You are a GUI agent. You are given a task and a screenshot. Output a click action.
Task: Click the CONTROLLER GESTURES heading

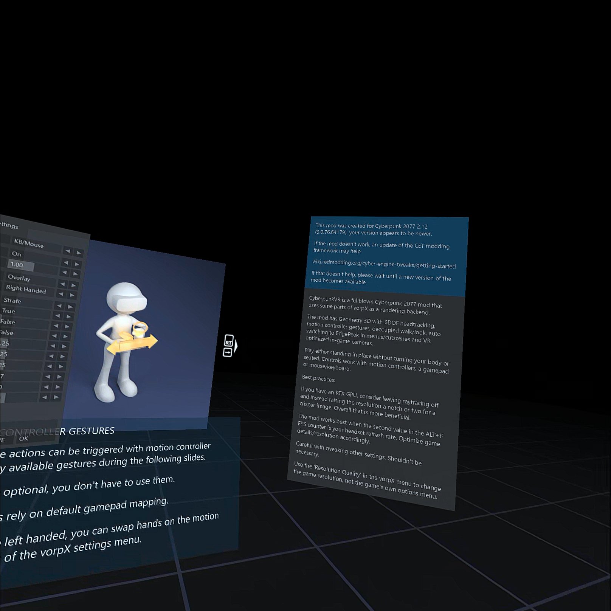[x=57, y=431]
